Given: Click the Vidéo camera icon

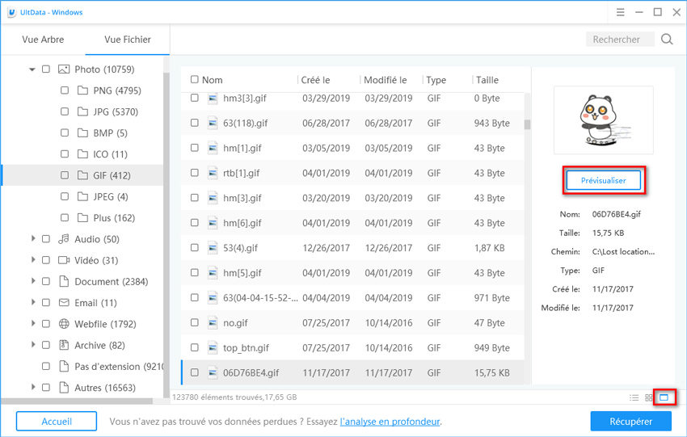Looking at the screenshot, I should click(64, 260).
